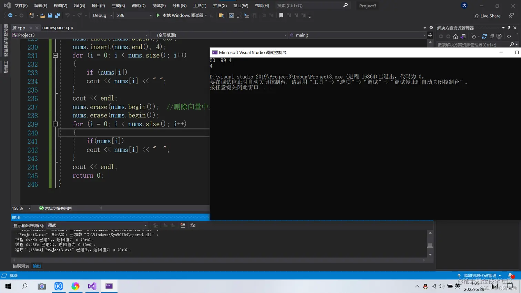Open the camera app in the taskbar
Viewport: 521px width, 293px height.
coord(42,286)
